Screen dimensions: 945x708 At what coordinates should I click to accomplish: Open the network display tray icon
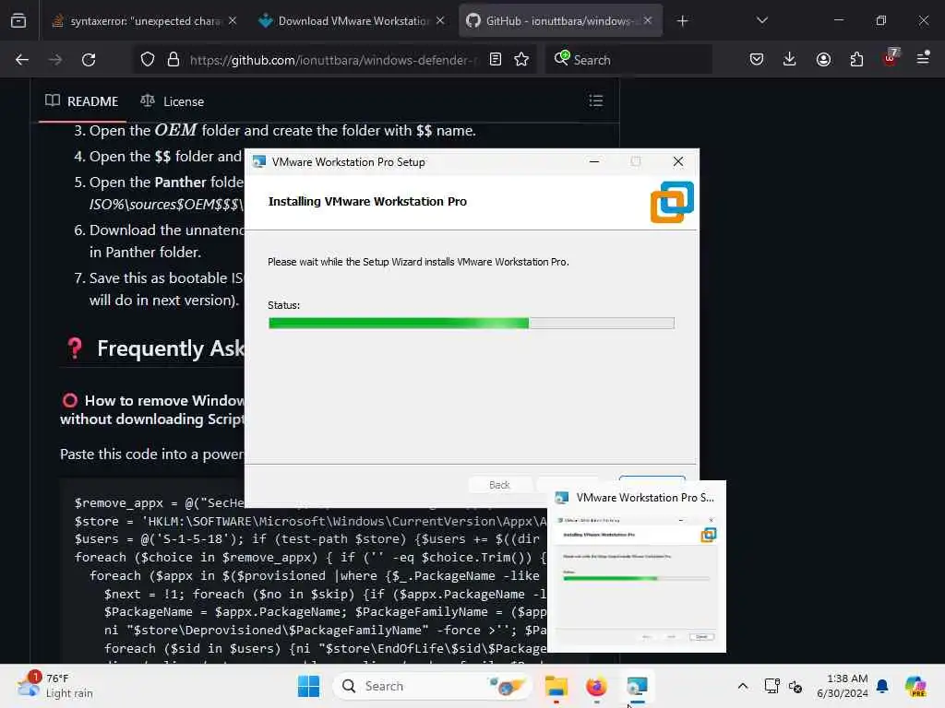pyautogui.click(x=772, y=686)
